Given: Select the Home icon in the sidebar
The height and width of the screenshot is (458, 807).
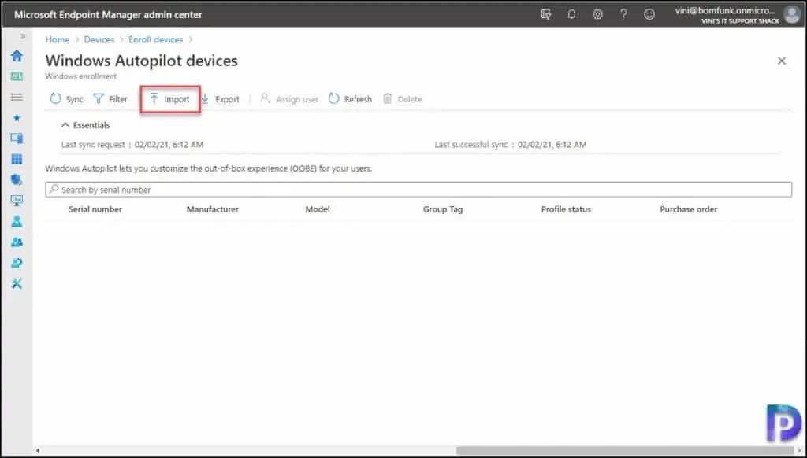Looking at the screenshot, I should [x=17, y=56].
